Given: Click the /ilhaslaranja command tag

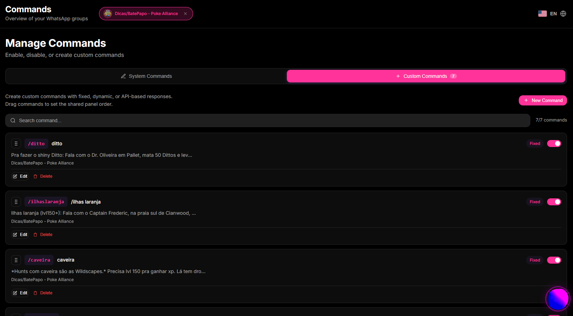Looking at the screenshot, I should [x=46, y=202].
